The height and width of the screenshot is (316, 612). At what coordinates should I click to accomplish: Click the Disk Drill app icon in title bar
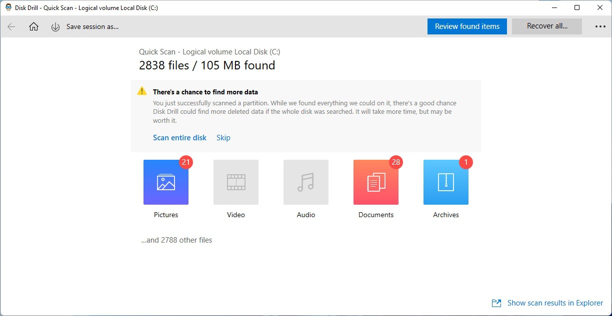point(8,7)
